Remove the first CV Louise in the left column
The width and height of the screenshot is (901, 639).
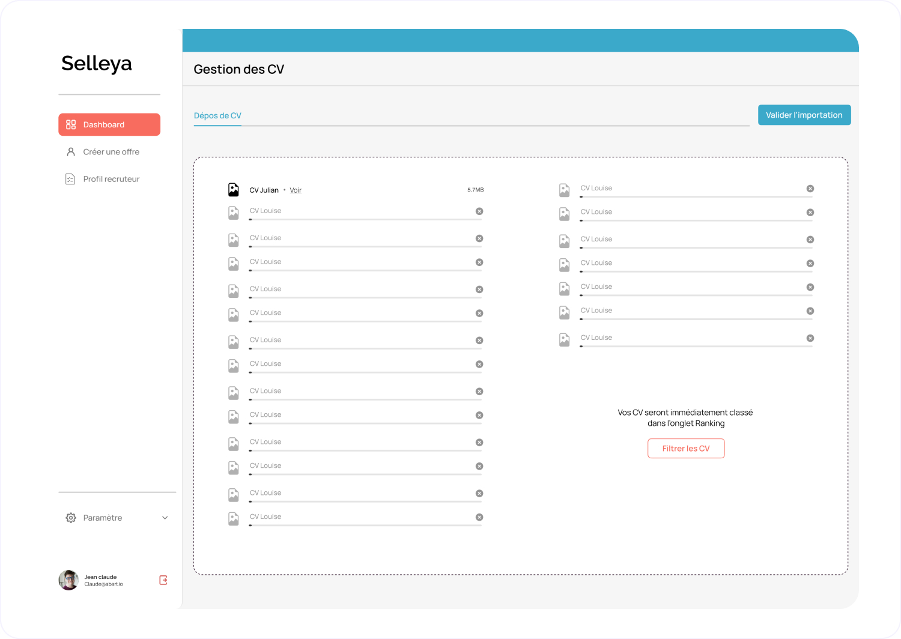[479, 211]
